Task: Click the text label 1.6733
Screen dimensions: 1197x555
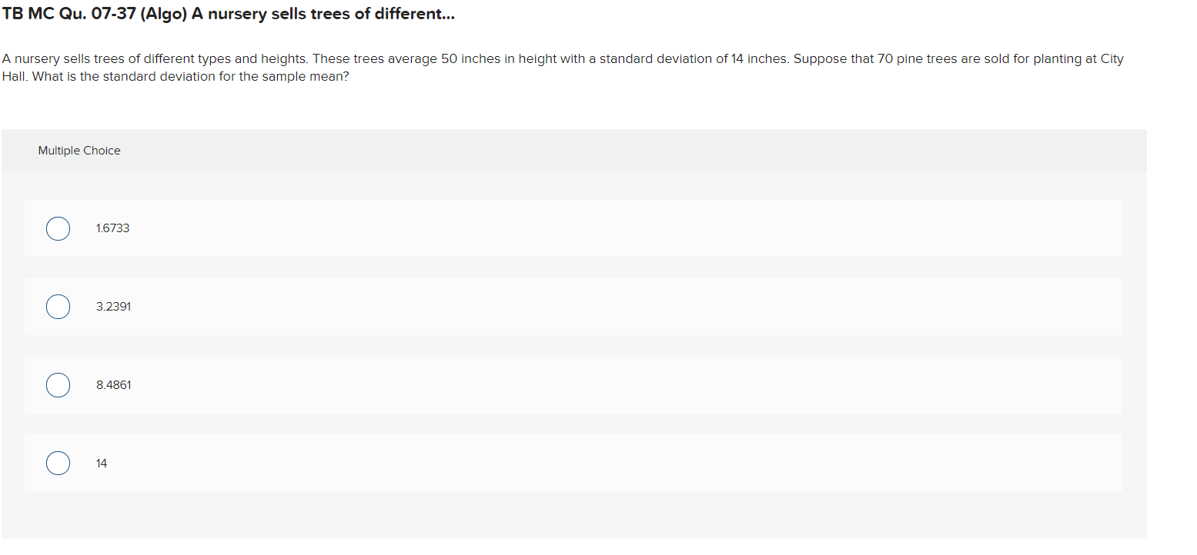Action: coord(112,228)
